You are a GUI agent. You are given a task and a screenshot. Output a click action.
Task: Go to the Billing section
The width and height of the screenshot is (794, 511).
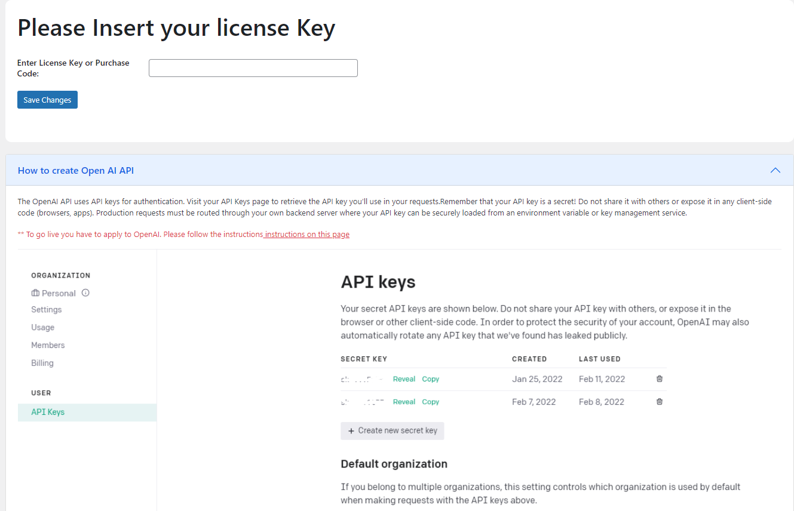click(x=42, y=362)
